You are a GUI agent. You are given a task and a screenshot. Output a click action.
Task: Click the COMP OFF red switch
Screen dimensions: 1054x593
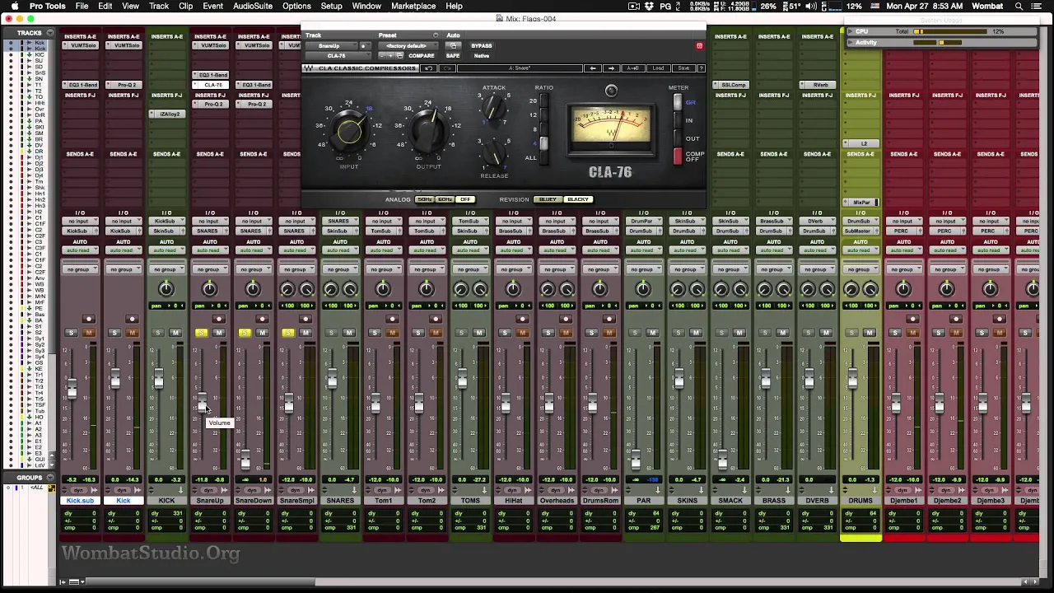678,156
